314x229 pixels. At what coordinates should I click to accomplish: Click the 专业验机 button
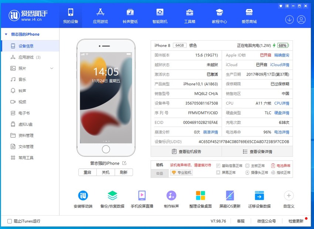click(181, 172)
